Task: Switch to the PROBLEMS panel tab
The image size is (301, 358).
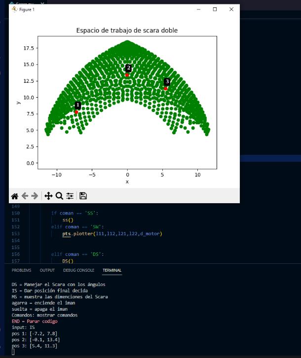Action: tap(21, 270)
